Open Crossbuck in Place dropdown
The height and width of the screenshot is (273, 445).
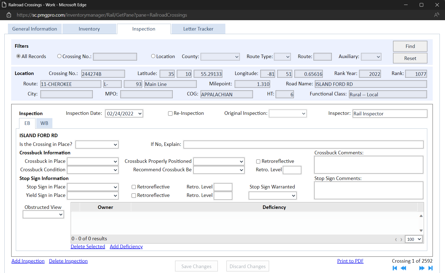click(x=93, y=161)
